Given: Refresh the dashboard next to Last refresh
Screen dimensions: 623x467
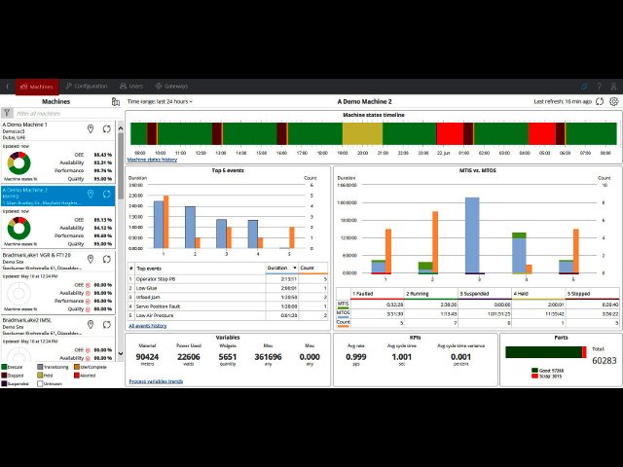Looking at the screenshot, I should (x=600, y=101).
